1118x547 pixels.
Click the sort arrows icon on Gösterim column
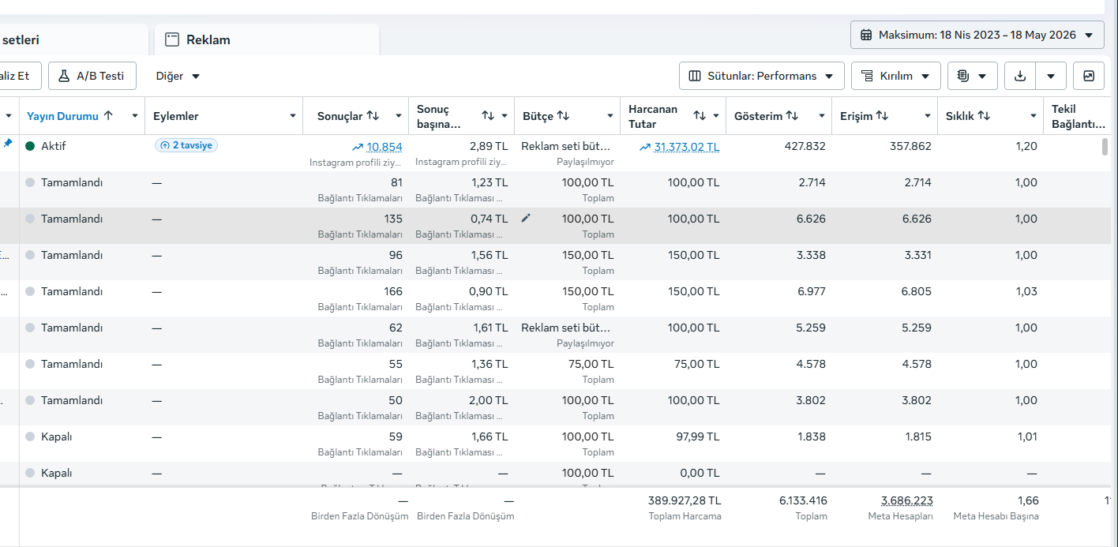(x=792, y=116)
